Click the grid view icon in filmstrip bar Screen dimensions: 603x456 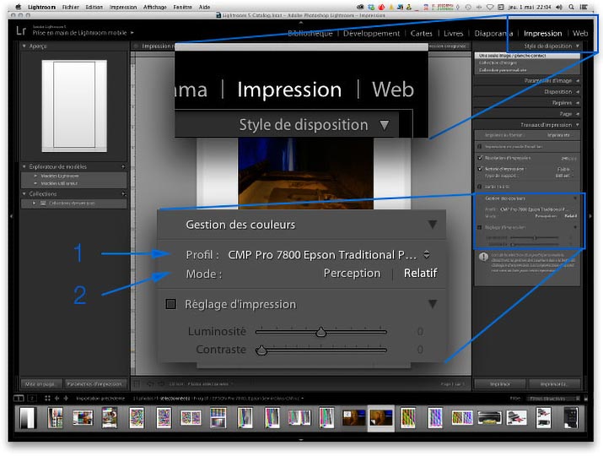click(47, 399)
